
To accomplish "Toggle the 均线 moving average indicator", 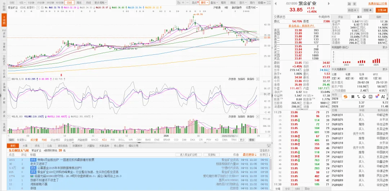I will click(x=44, y=140).
